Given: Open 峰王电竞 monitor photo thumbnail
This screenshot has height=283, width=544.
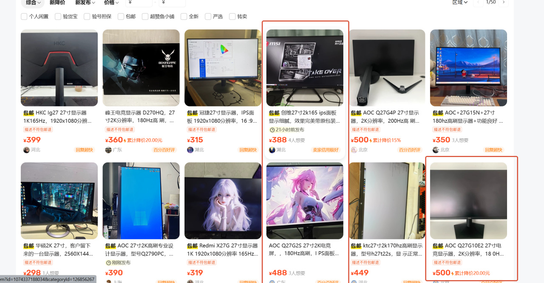Looking at the screenshot, I should click(141, 68).
